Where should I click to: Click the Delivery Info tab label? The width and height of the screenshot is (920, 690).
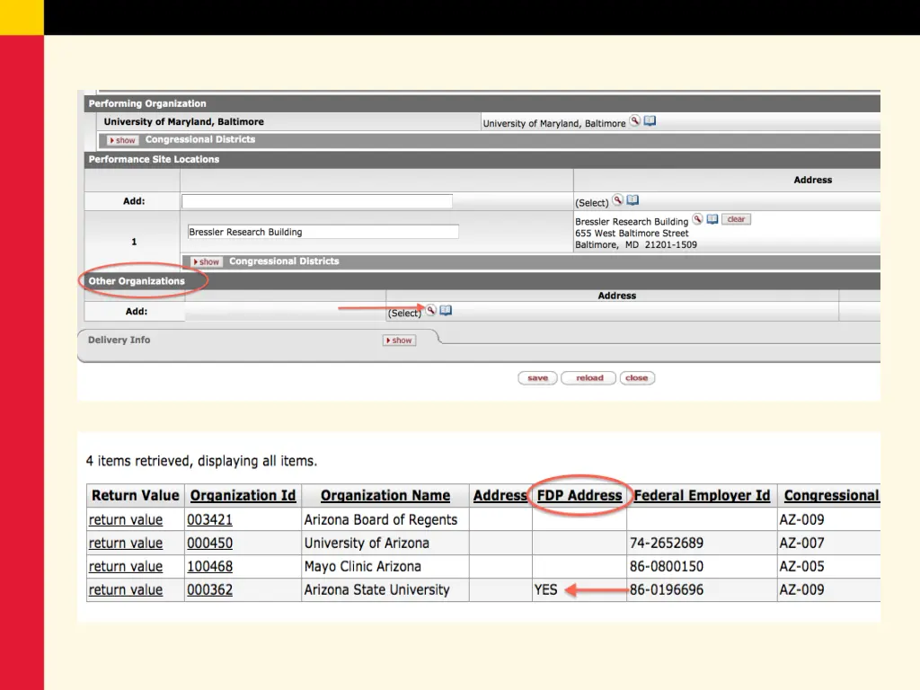[x=119, y=340]
